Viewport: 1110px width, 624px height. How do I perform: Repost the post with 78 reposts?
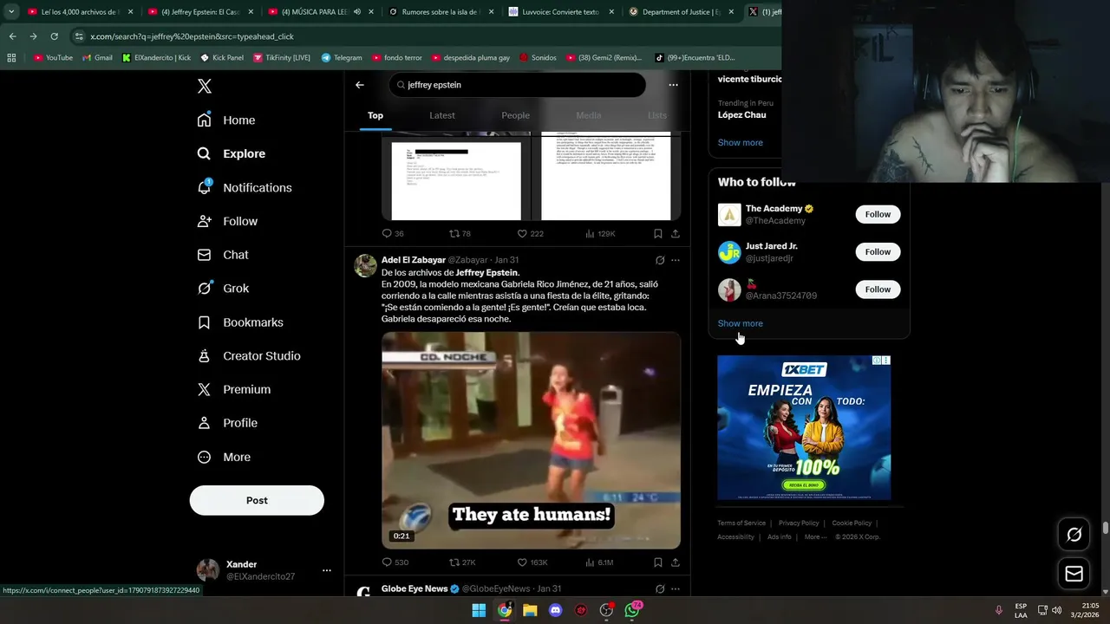pyautogui.click(x=460, y=233)
